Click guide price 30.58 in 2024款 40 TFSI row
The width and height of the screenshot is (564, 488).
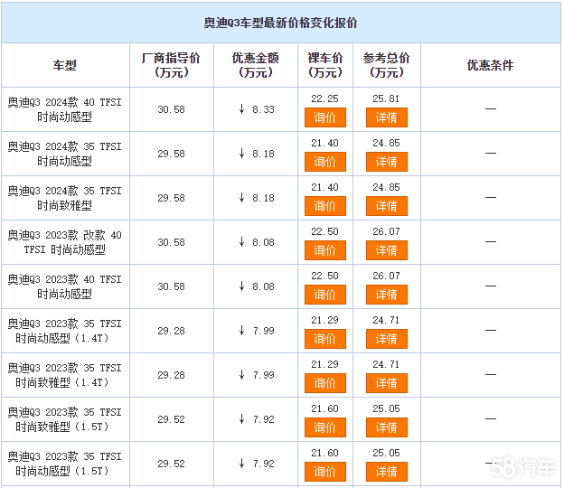pyautogui.click(x=171, y=109)
